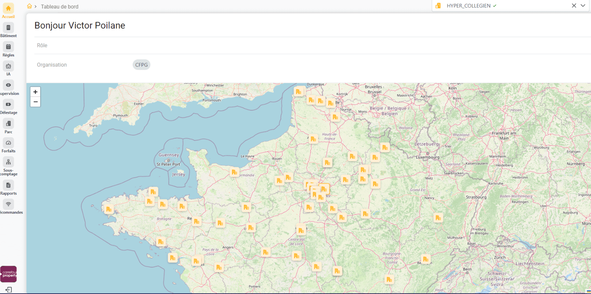Open Forfaits gauge icon
591x294 pixels.
click(8, 143)
